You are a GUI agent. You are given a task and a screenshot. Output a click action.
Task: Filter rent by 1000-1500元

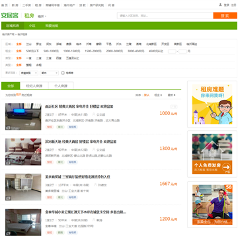71,51
